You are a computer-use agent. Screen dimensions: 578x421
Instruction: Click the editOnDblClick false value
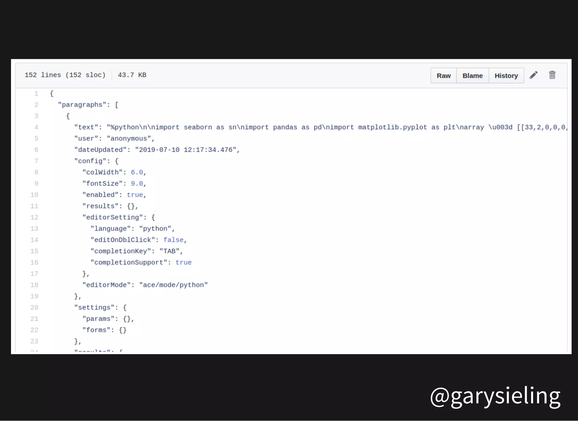click(x=173, y=240)
